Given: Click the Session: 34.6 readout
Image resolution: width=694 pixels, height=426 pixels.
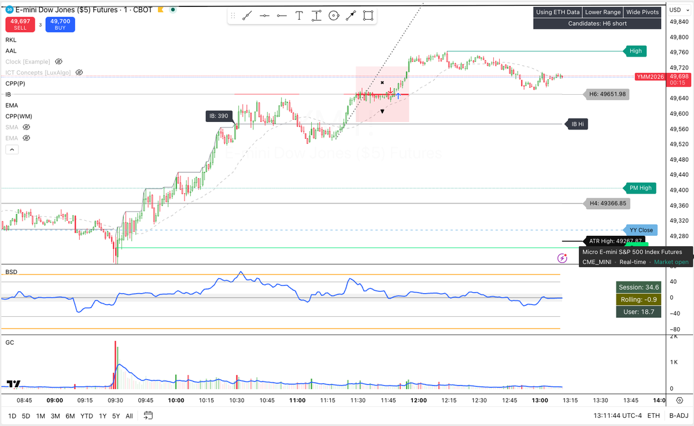Looking at the screenshot, I should (x=640, y=287).
